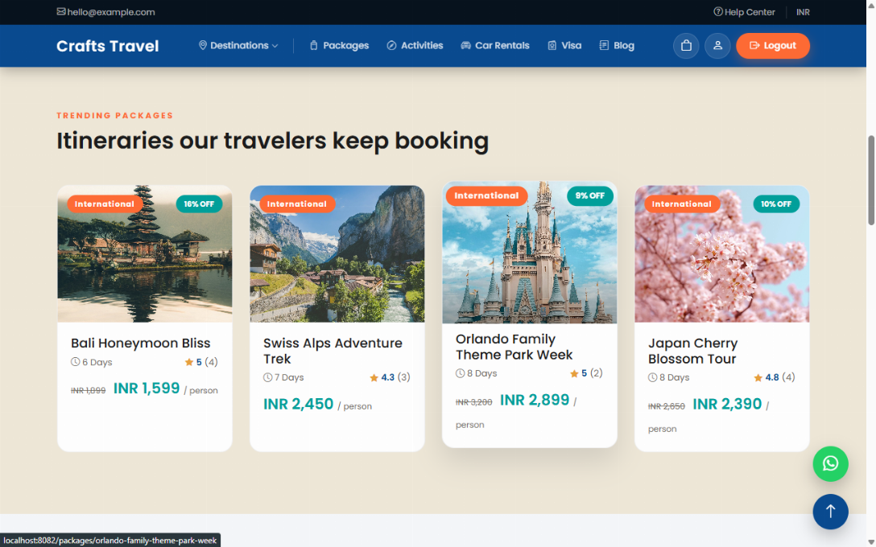
Task: Click the back-to-top arrow button
Action: pos(830,512)
